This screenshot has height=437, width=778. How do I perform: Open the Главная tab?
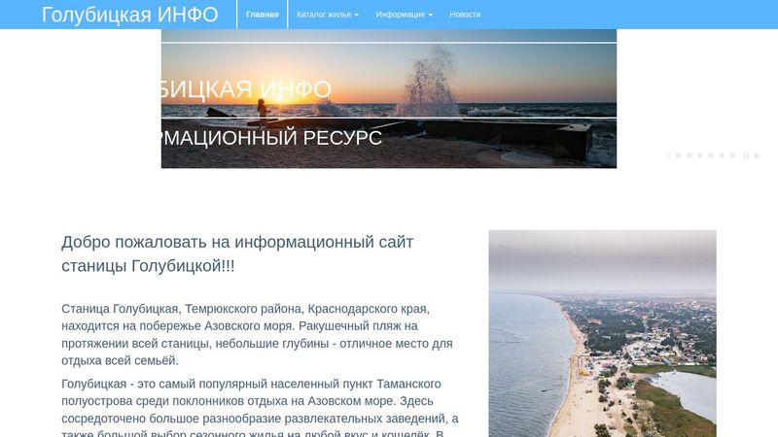[x=263, y=15]
